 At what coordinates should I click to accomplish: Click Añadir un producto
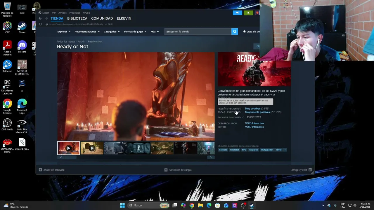coord(52,170)
